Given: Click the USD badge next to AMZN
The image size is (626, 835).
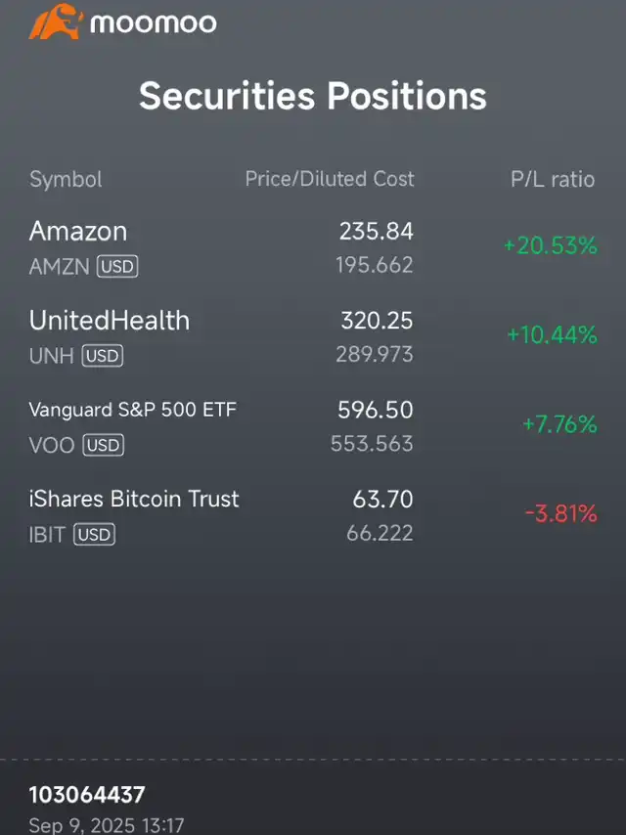Looking at the screenshot, I should coord(117,266).
